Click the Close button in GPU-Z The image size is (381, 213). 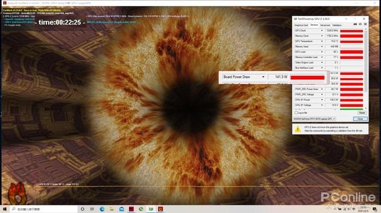tap(360, 119)
